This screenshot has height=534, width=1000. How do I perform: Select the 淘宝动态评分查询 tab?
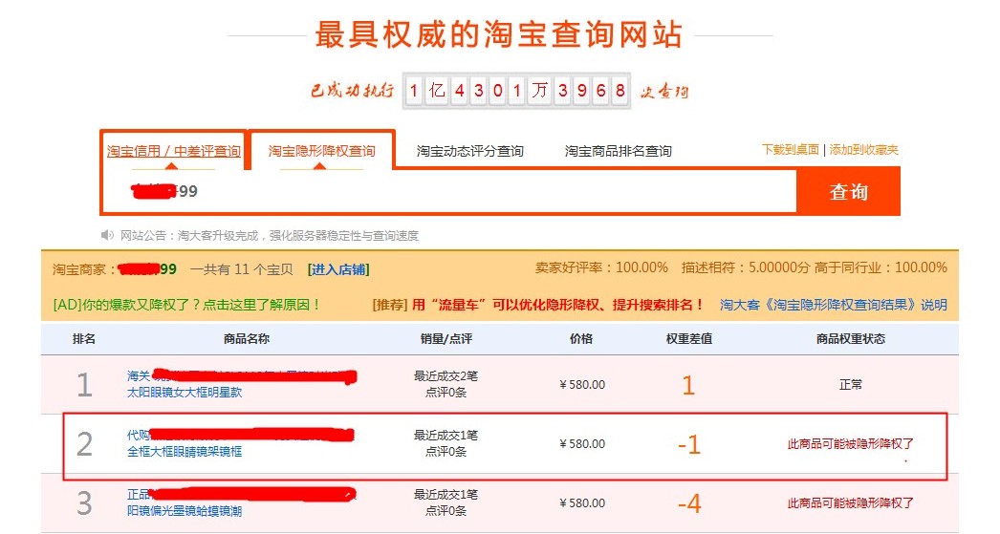470,151
